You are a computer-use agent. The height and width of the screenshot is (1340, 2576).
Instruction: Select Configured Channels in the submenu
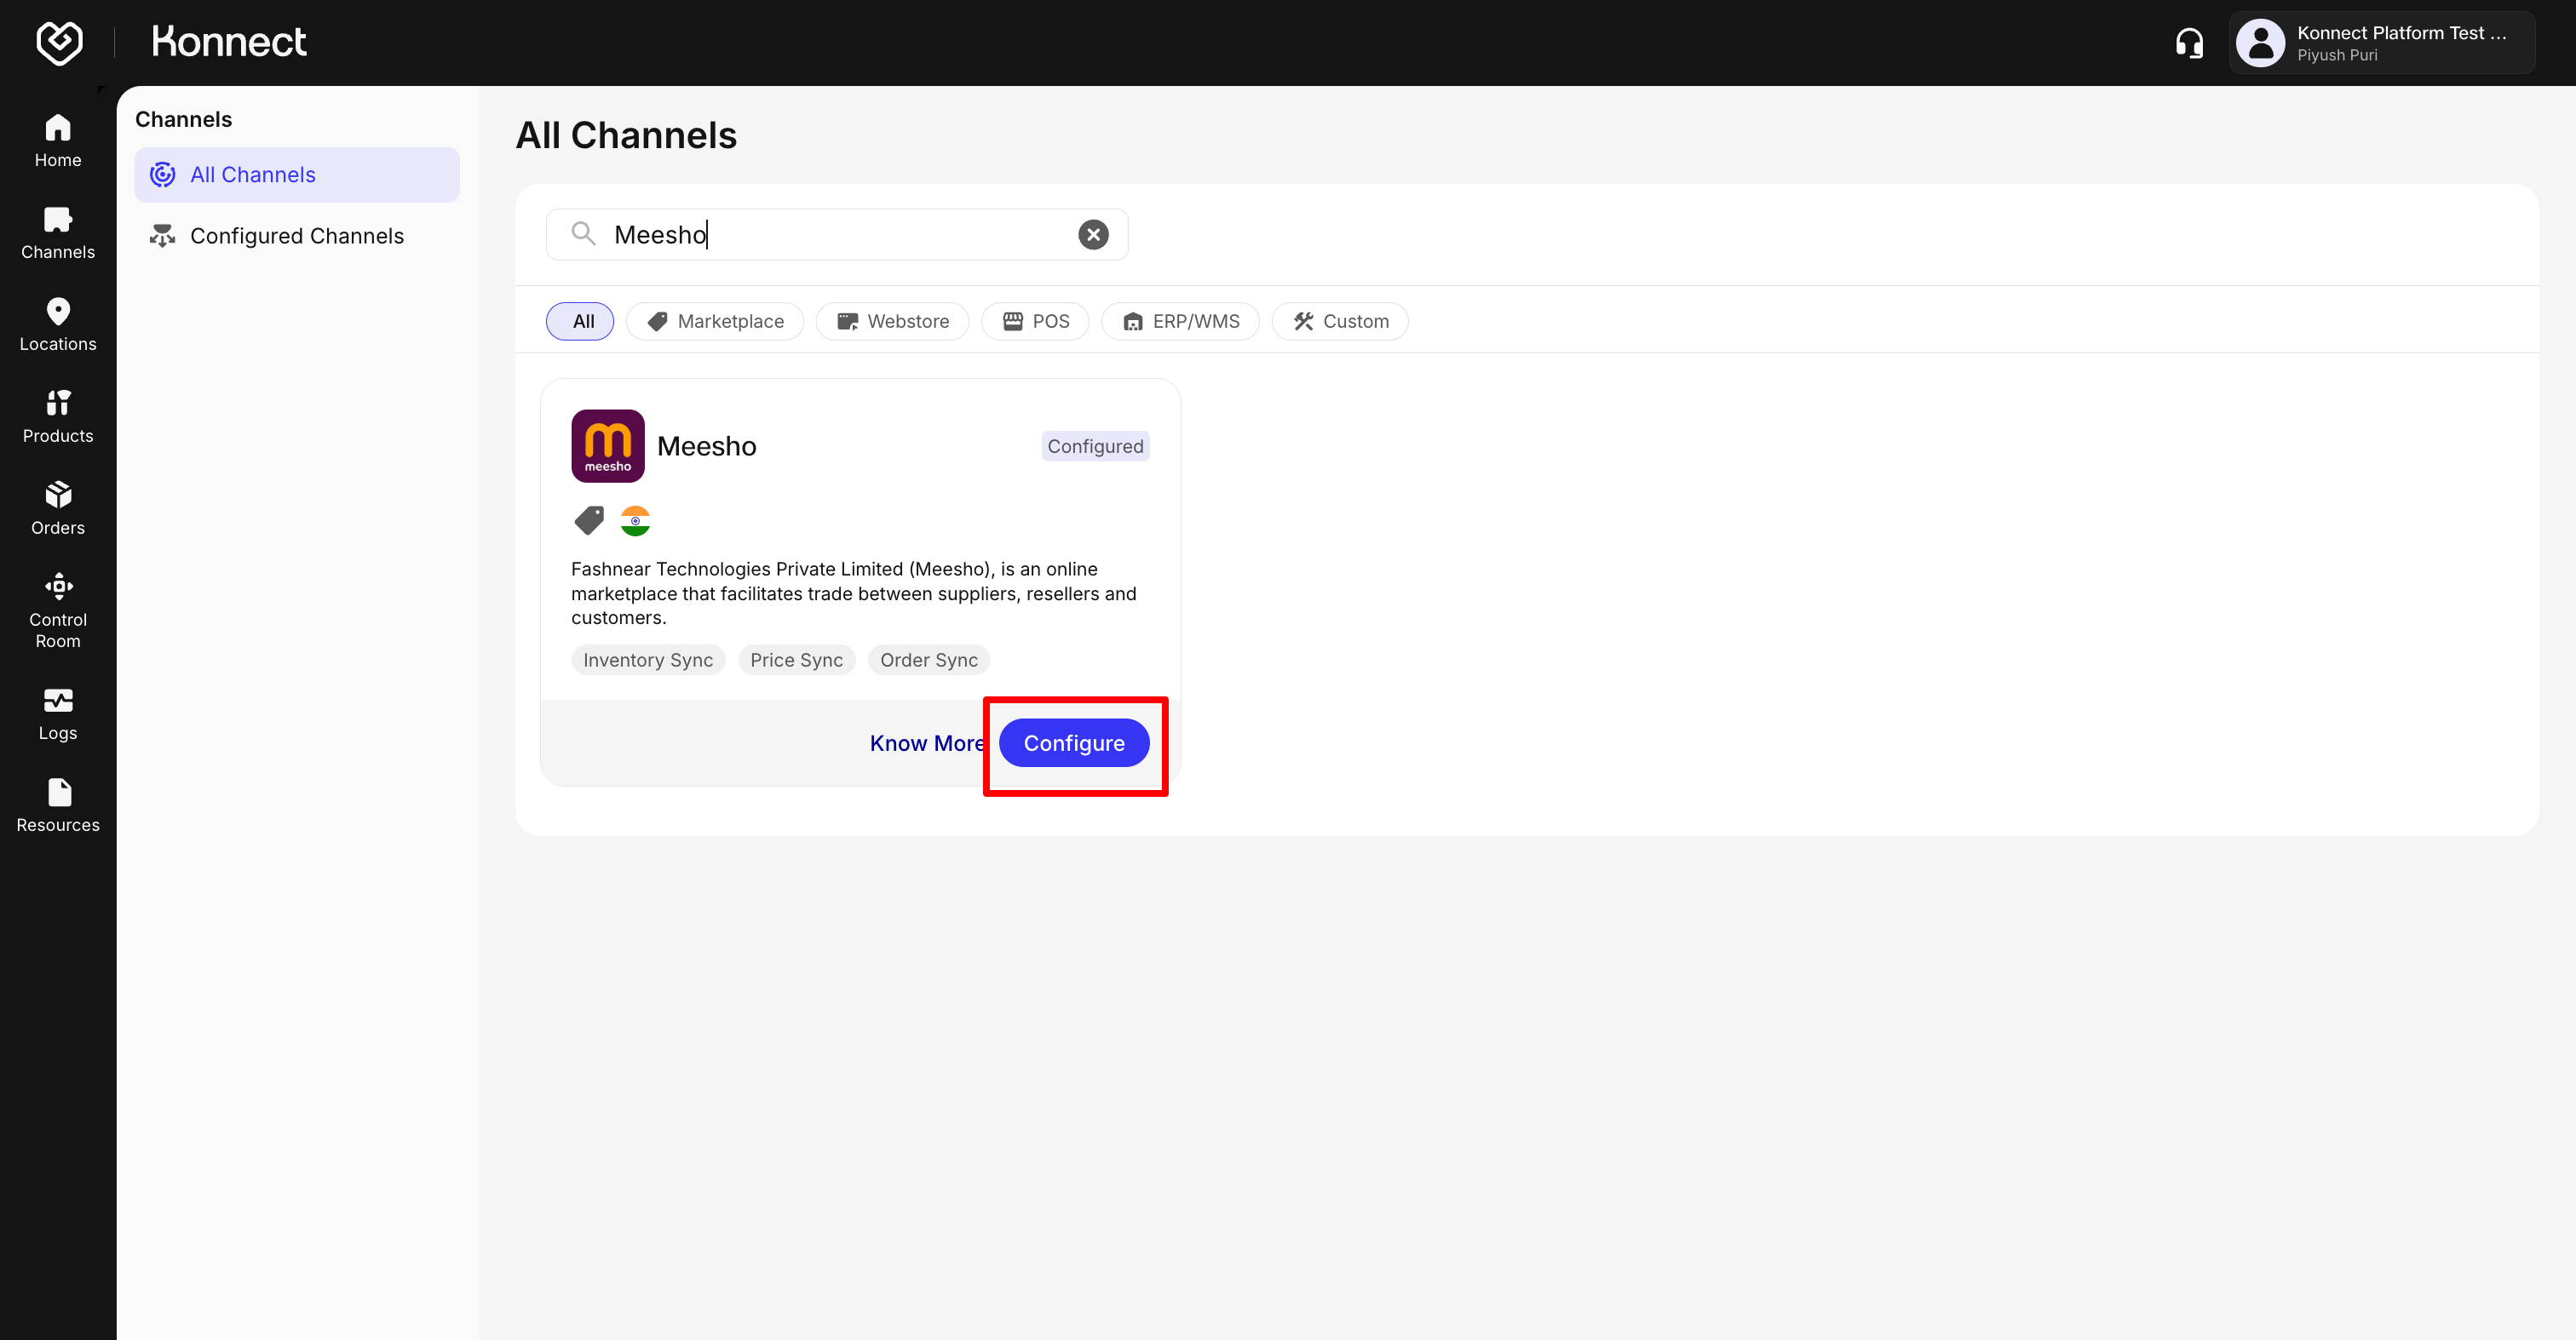tap(297, 236)
